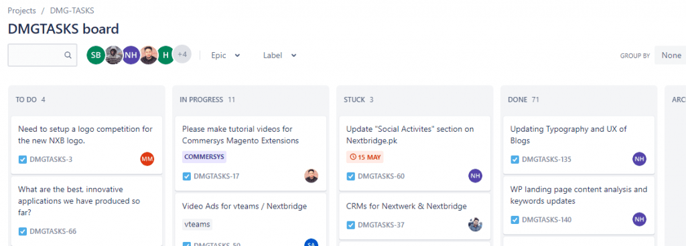Click NH assignee avatar on DMGTASKS-140
Viewport: 686px width, 246px height.
click(x=639, y=219)
